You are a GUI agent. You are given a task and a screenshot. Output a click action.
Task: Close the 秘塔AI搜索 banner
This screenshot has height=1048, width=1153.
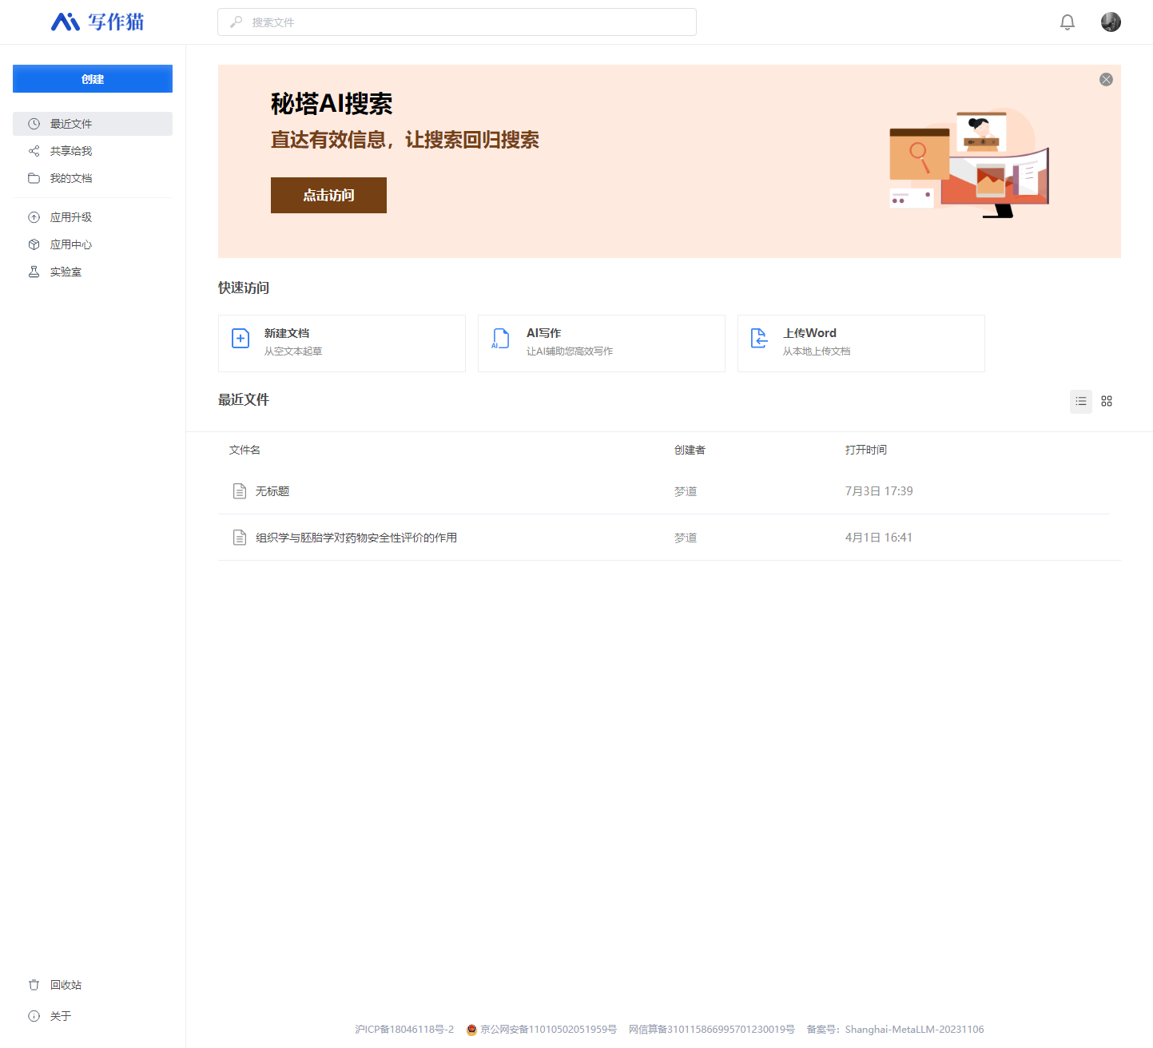1106,79
